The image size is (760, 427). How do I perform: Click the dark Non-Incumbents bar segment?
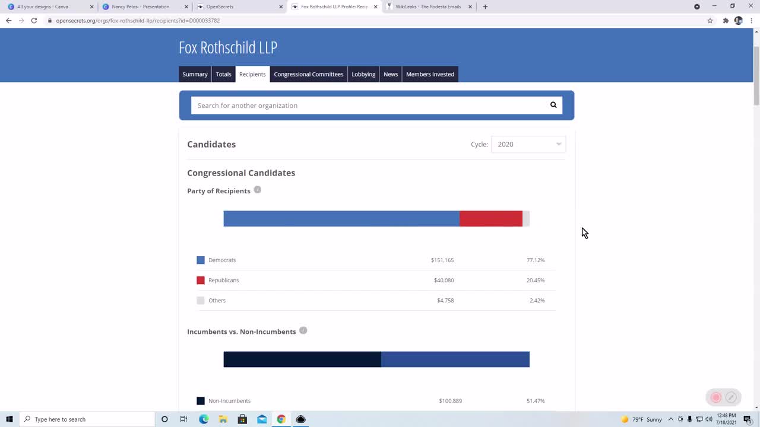point(302,359)
